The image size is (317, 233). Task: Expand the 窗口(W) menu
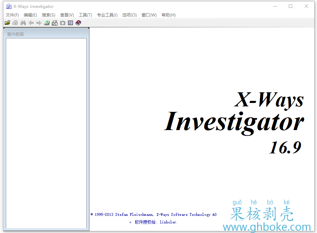tap(149, 15)
